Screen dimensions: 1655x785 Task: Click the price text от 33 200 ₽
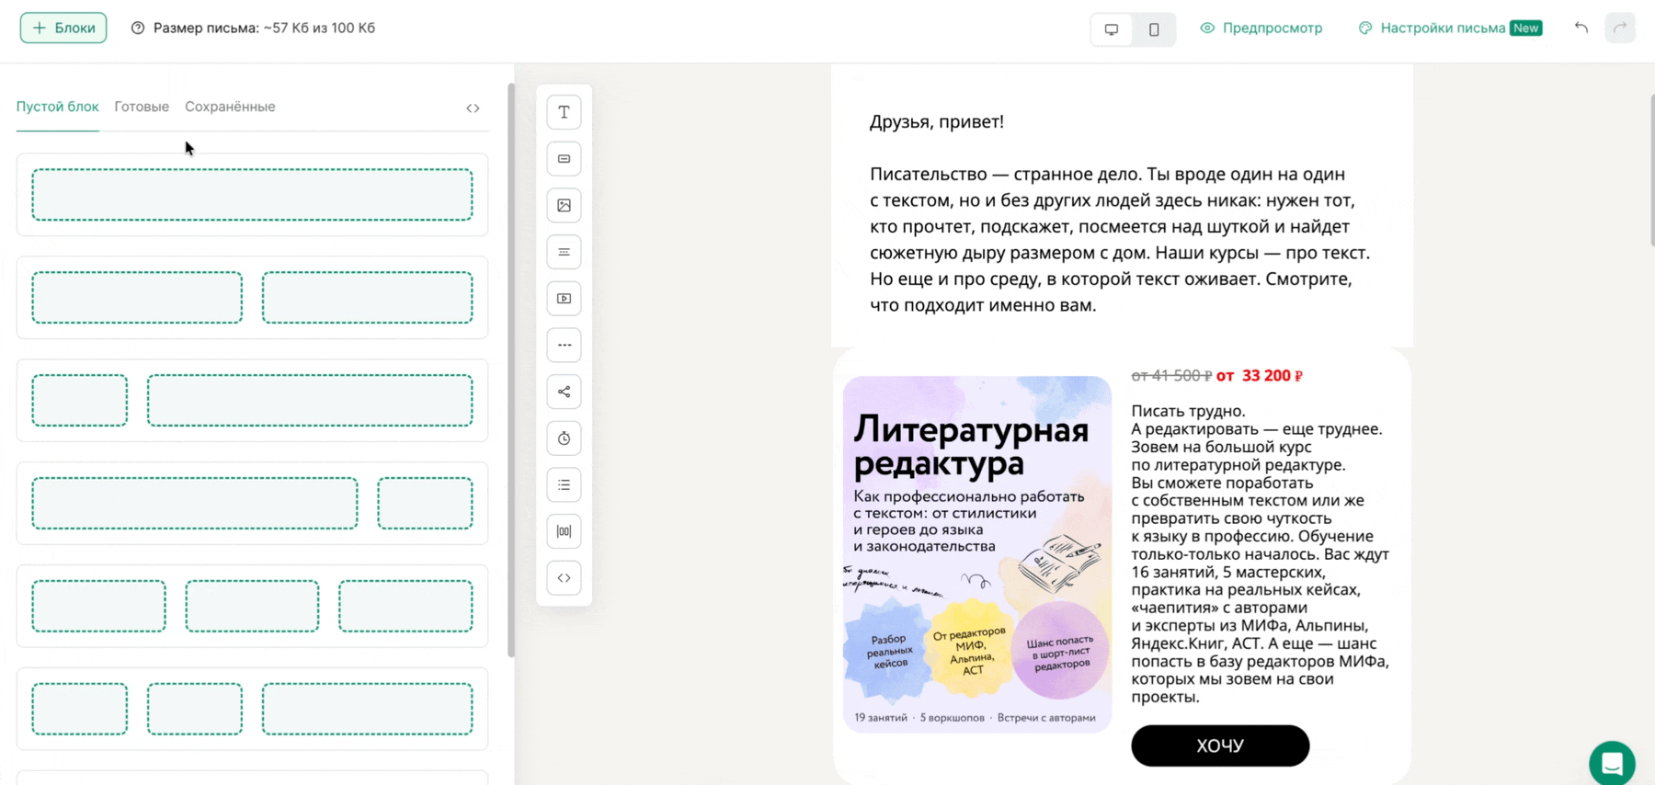click(x=1260, y=375)
